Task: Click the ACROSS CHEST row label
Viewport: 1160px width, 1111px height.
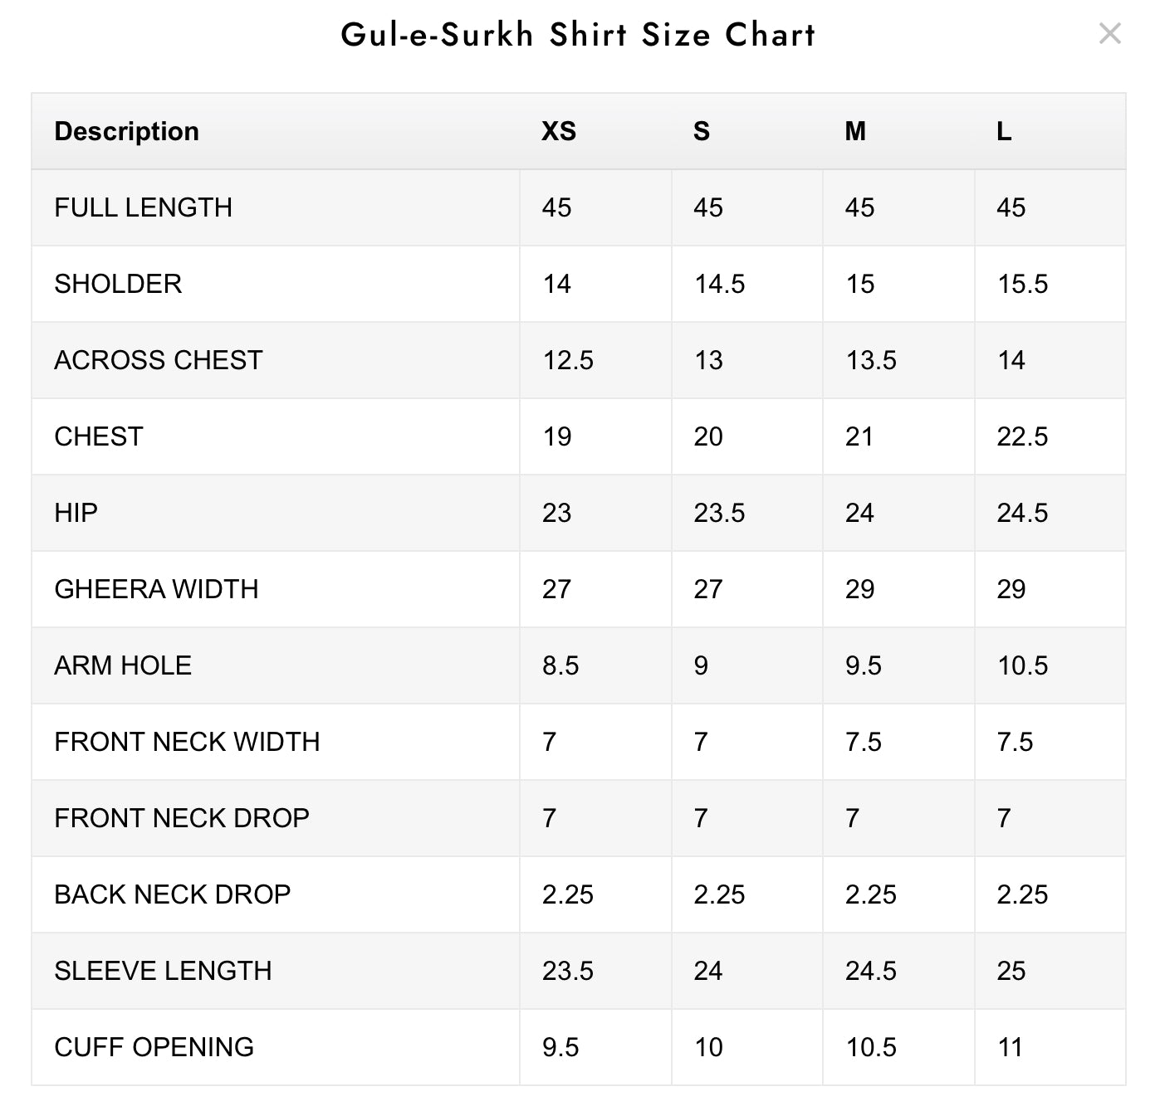Action: point(158,360)
